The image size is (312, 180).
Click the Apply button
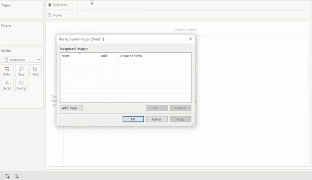coord(180,119)
